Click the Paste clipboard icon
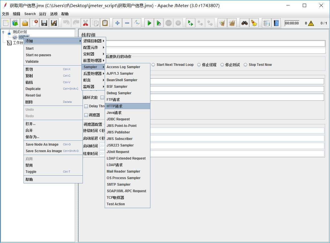Screen dimensions: 330x243 105,23
